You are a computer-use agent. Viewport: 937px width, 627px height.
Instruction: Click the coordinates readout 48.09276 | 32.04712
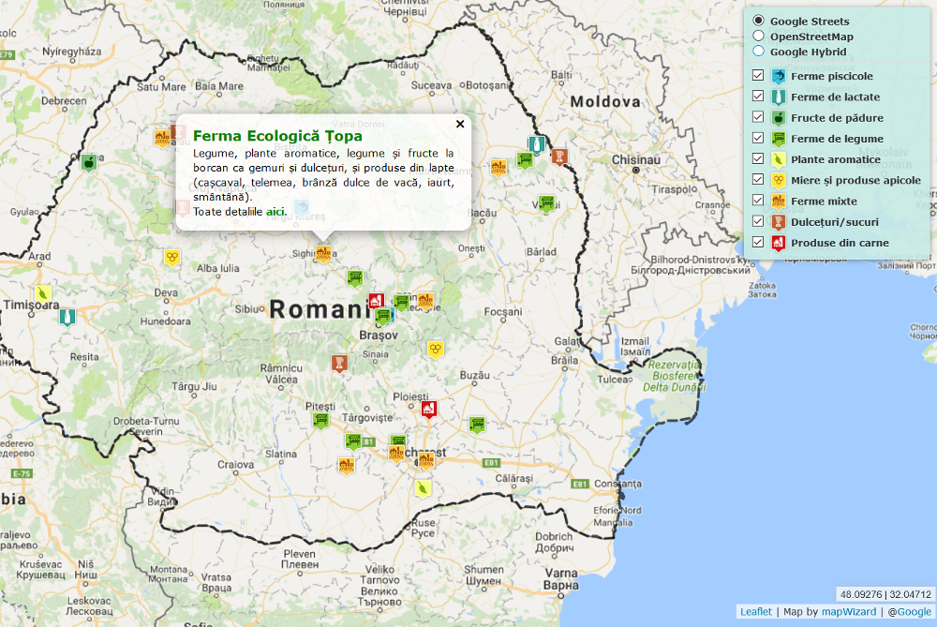pyautogui.click(x=885, y=594)
